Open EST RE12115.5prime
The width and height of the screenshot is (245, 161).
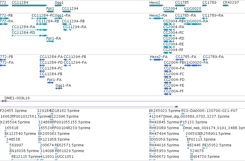pos(26,157)
